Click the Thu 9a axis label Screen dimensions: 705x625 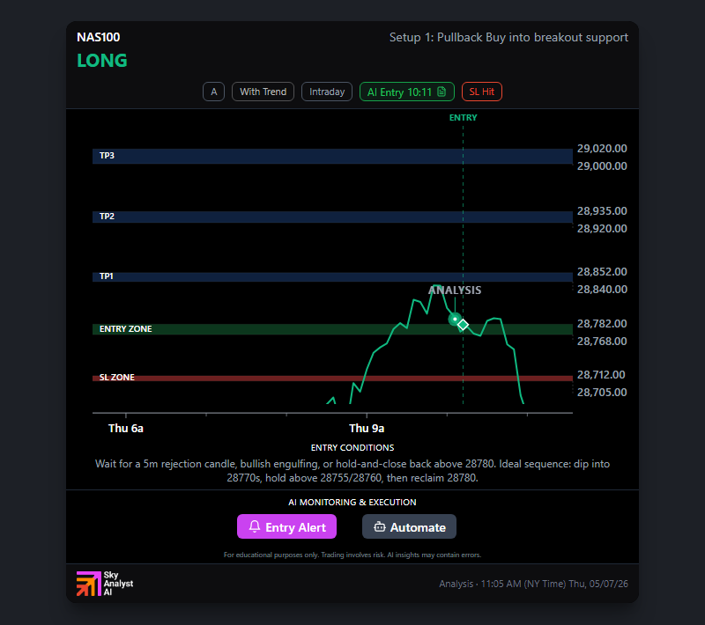tap(367, 429)
